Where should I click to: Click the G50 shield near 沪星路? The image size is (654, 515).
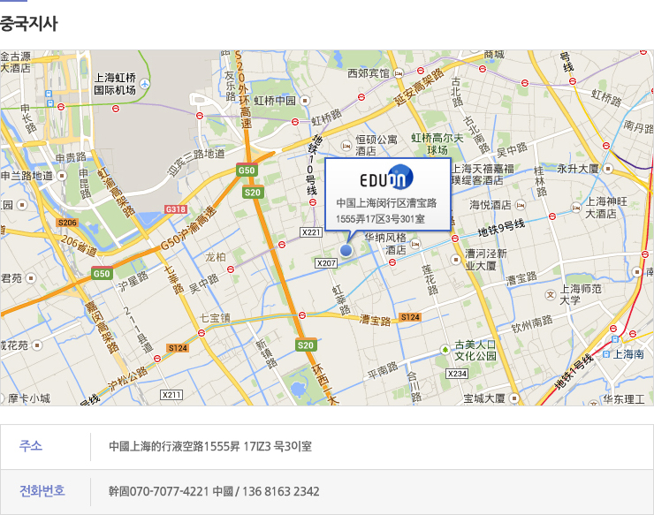pyautogui.click(x=102, y=273)
